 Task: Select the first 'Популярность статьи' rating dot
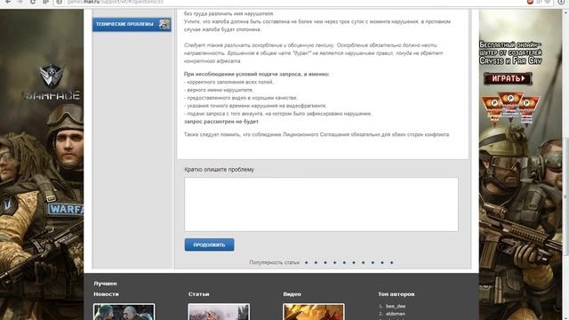point(306,262)
